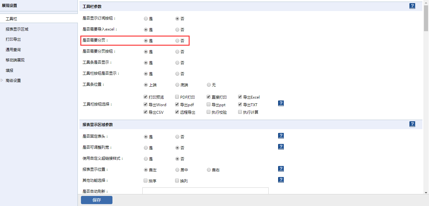Viewport: 429px width, 206px height.
Task: Enable the PDF打印 checkbox
Action: (177, 97)
